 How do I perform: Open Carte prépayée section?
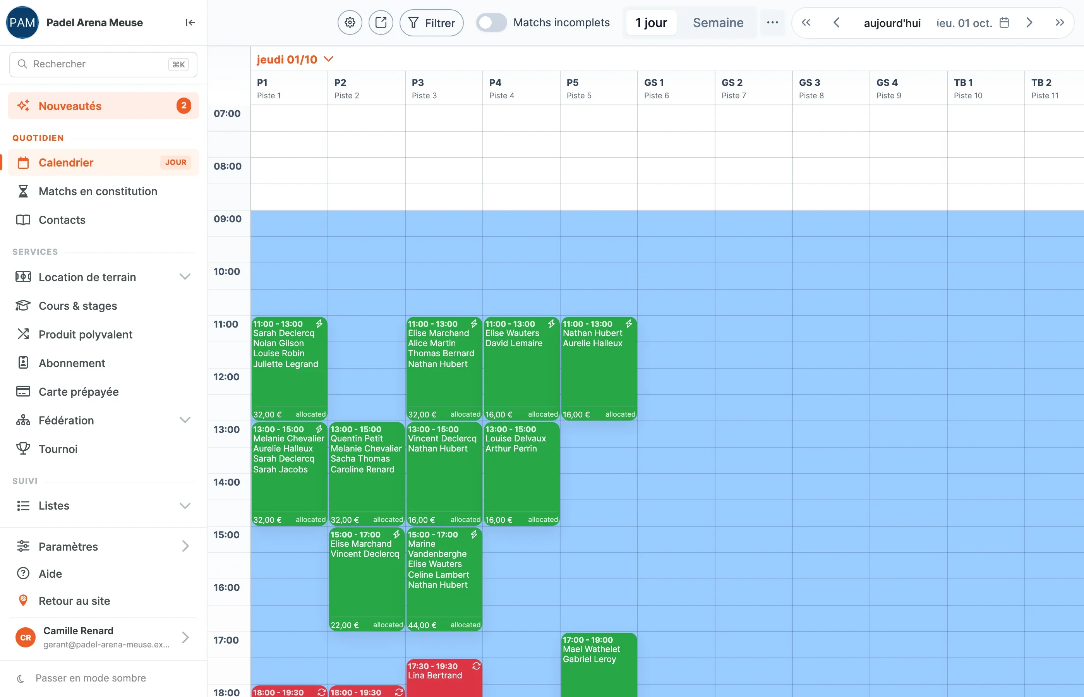(x=103, y=392)
